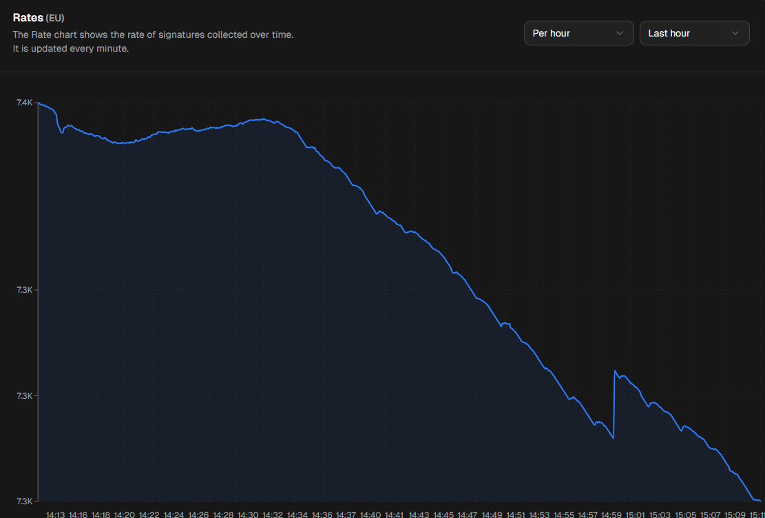Open the 'Per hour' rate unit dropdown
The width and height of the screenshot is (765, 518).
578,33
